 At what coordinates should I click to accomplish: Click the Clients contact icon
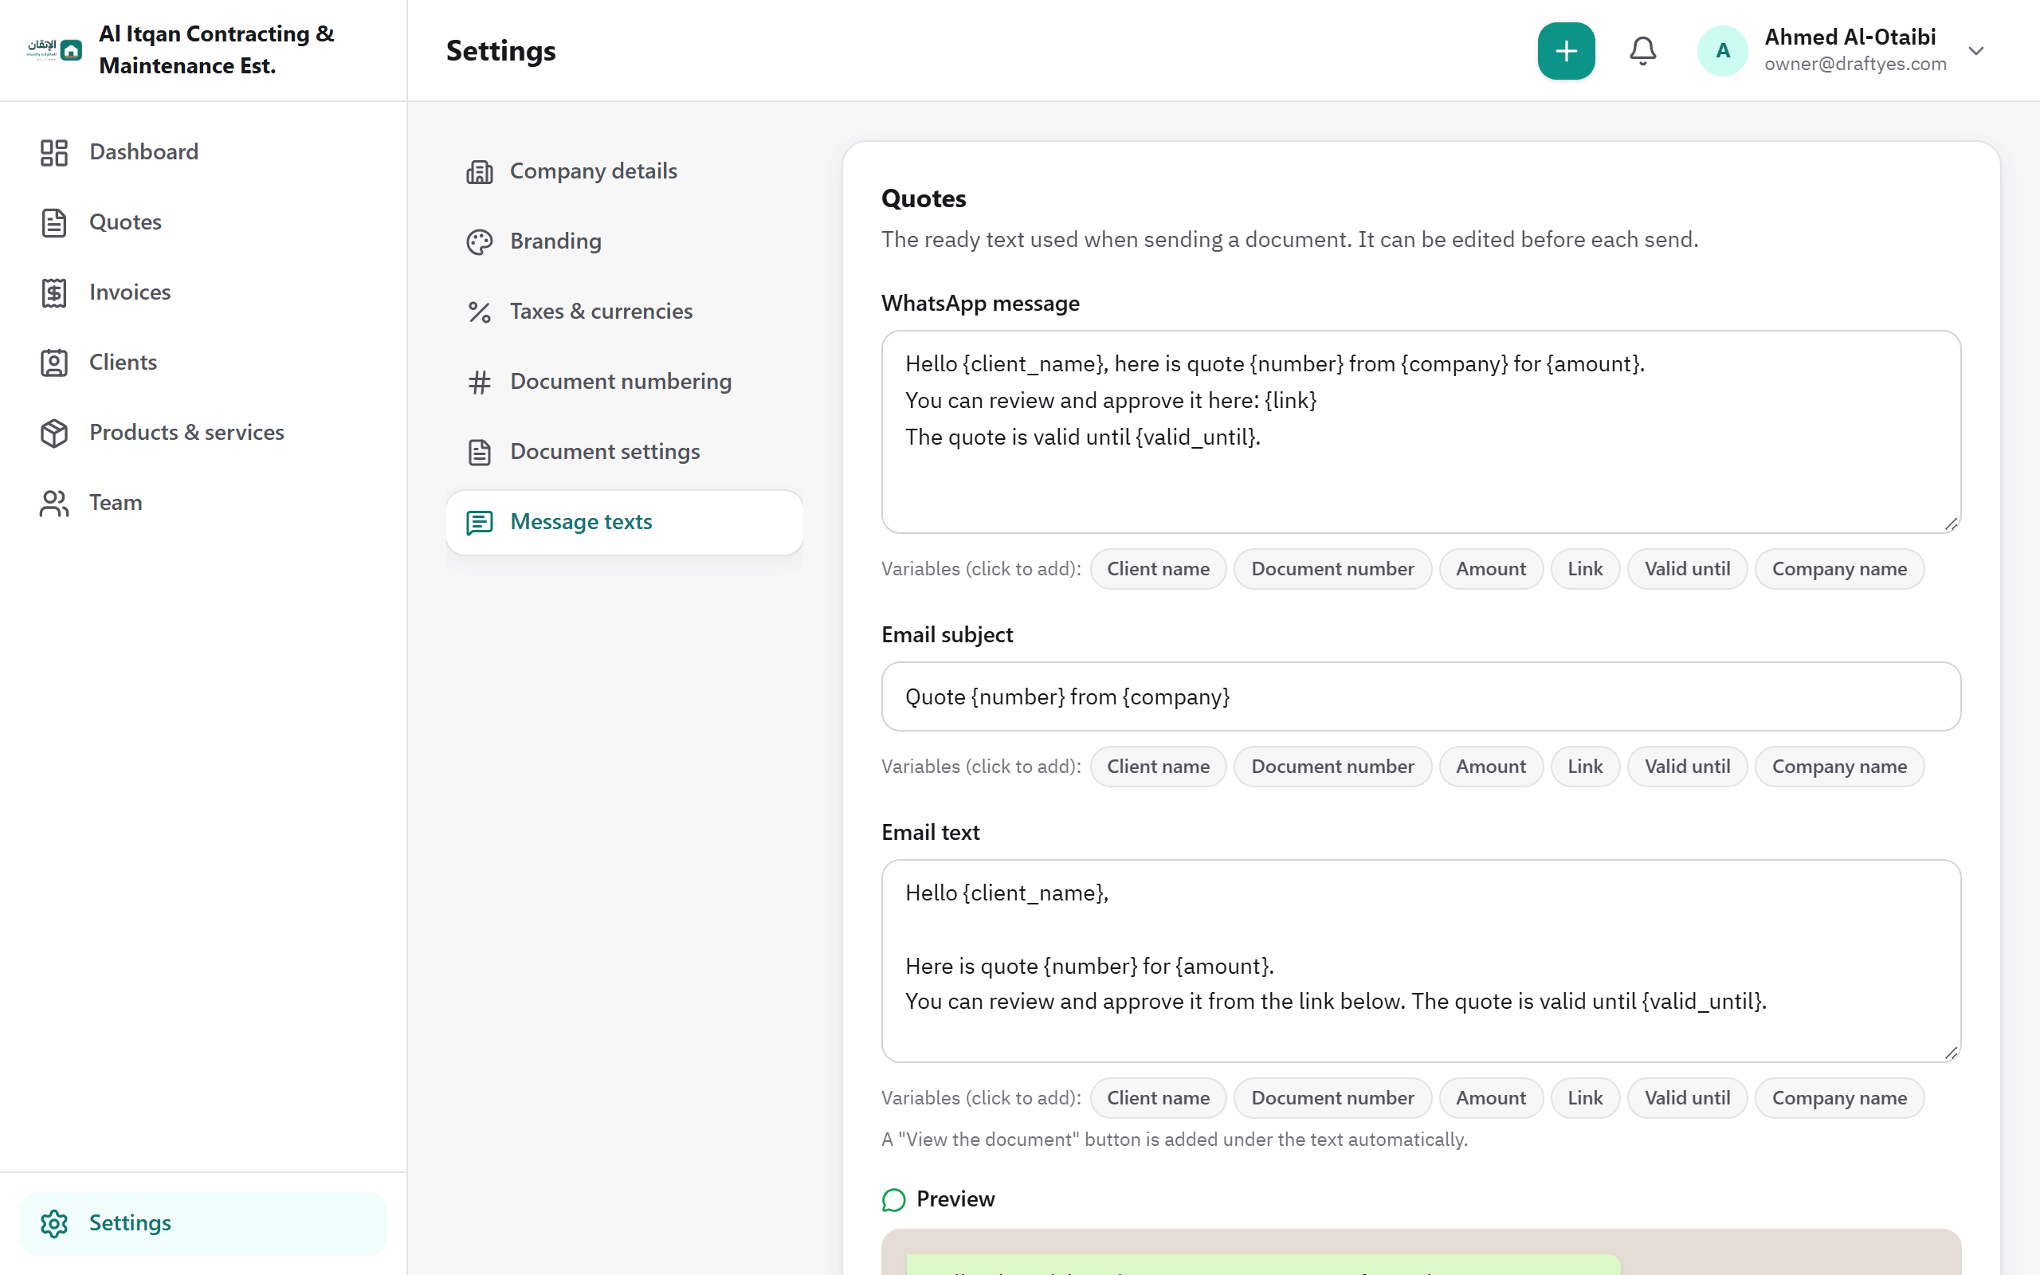(x=54, y=363)
